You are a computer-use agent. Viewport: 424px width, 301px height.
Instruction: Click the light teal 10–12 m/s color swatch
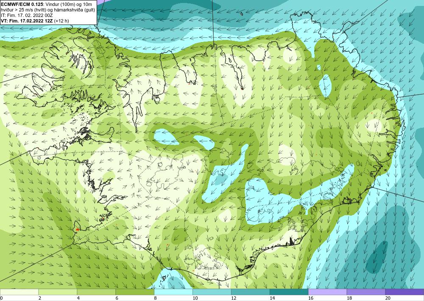212,292
